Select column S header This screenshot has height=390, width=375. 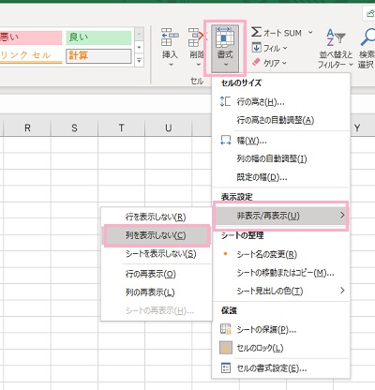point(74,127)
